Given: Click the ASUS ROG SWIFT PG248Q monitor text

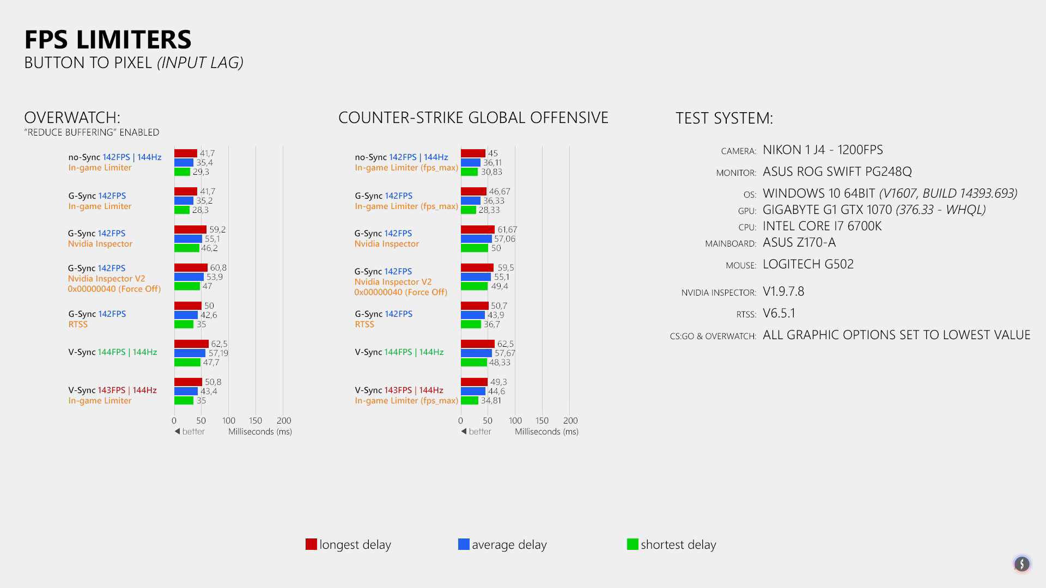Looking at the screenshot, I should coord(837,172).
